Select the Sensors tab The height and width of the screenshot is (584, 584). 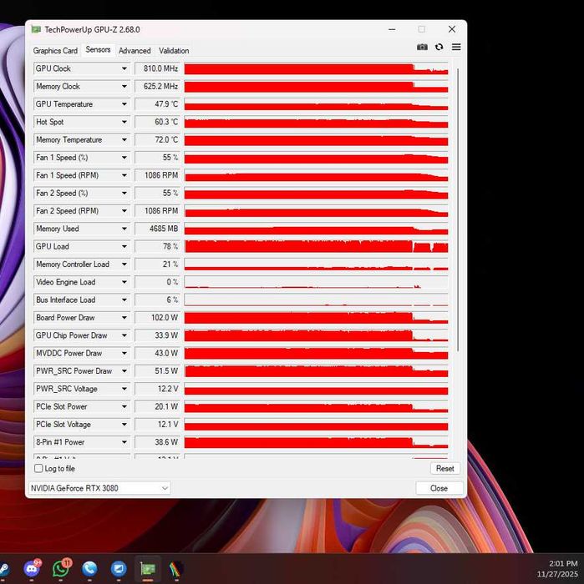tap(98, 49)
